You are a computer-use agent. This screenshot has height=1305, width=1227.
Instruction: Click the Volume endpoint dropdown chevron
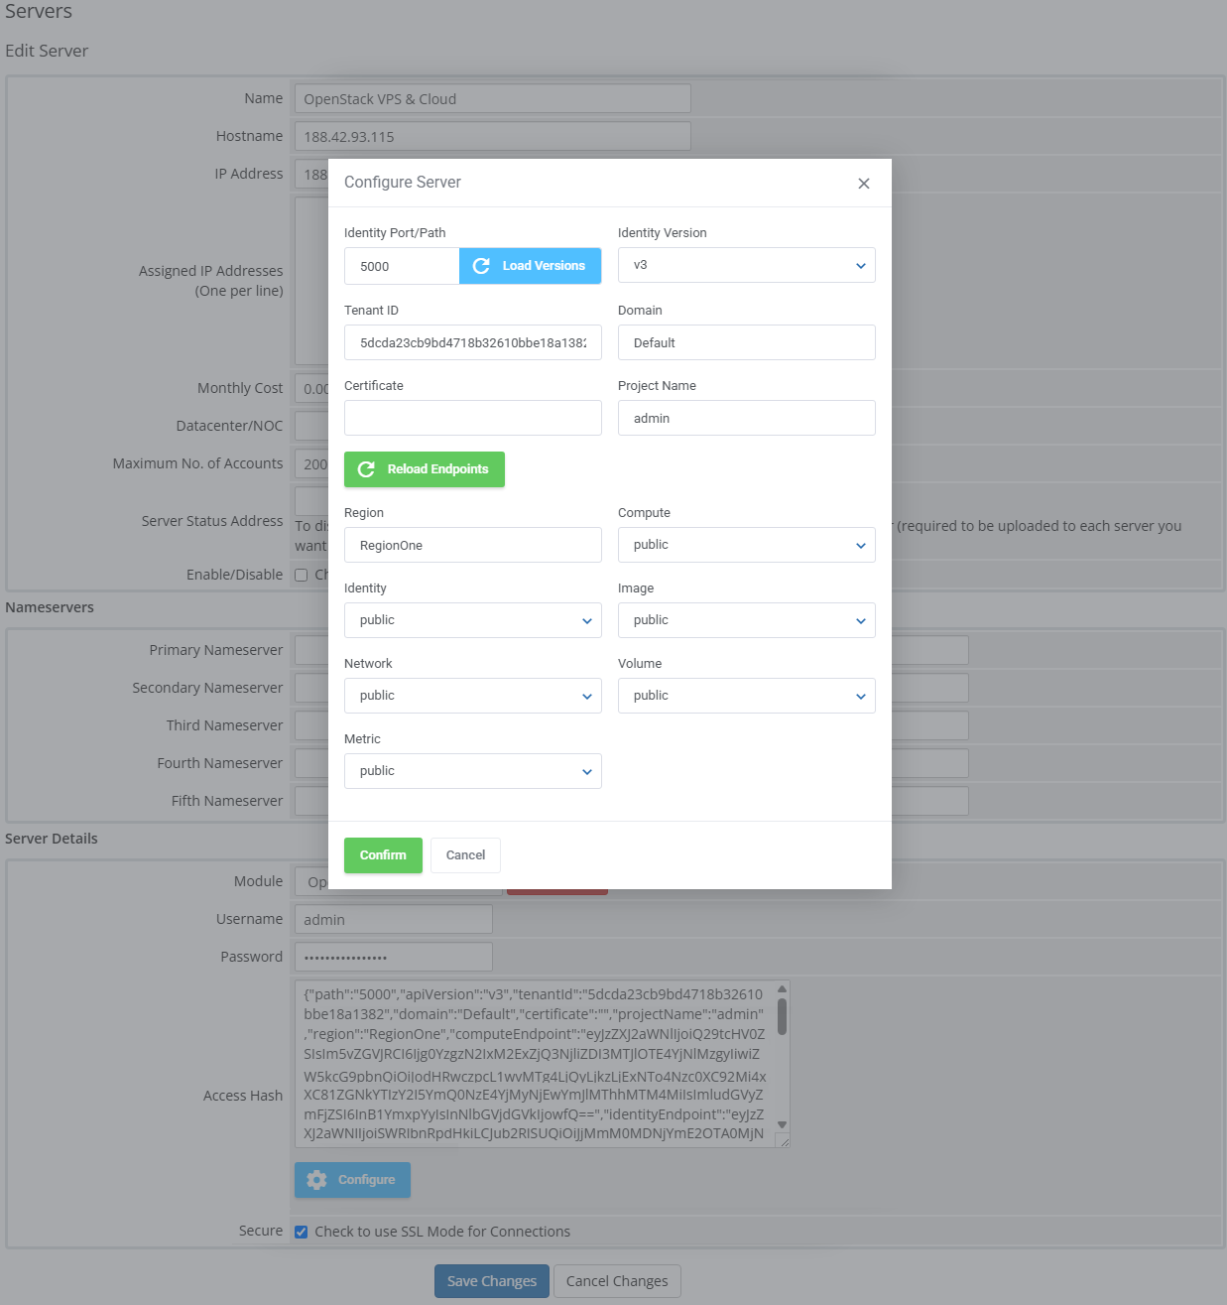pyautogui.click(x=861, y=696)
